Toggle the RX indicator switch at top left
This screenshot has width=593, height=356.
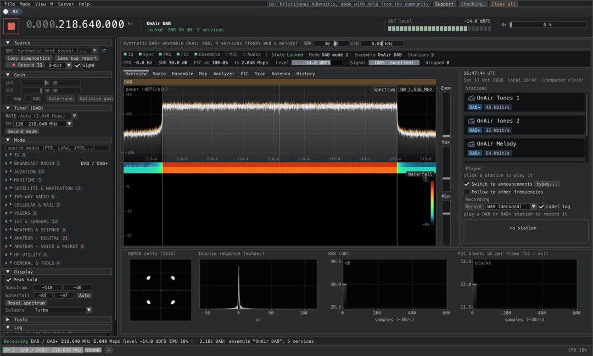5,12
